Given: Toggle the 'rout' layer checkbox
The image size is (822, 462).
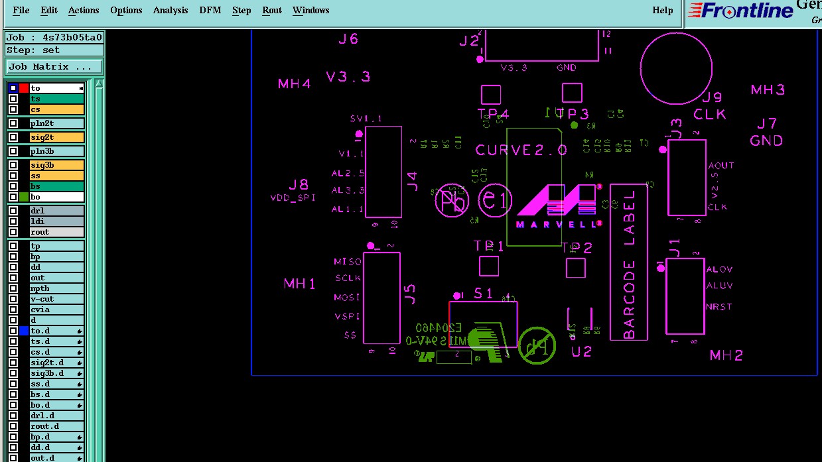Looking at the screenshot, I should [x=13, y=232].
